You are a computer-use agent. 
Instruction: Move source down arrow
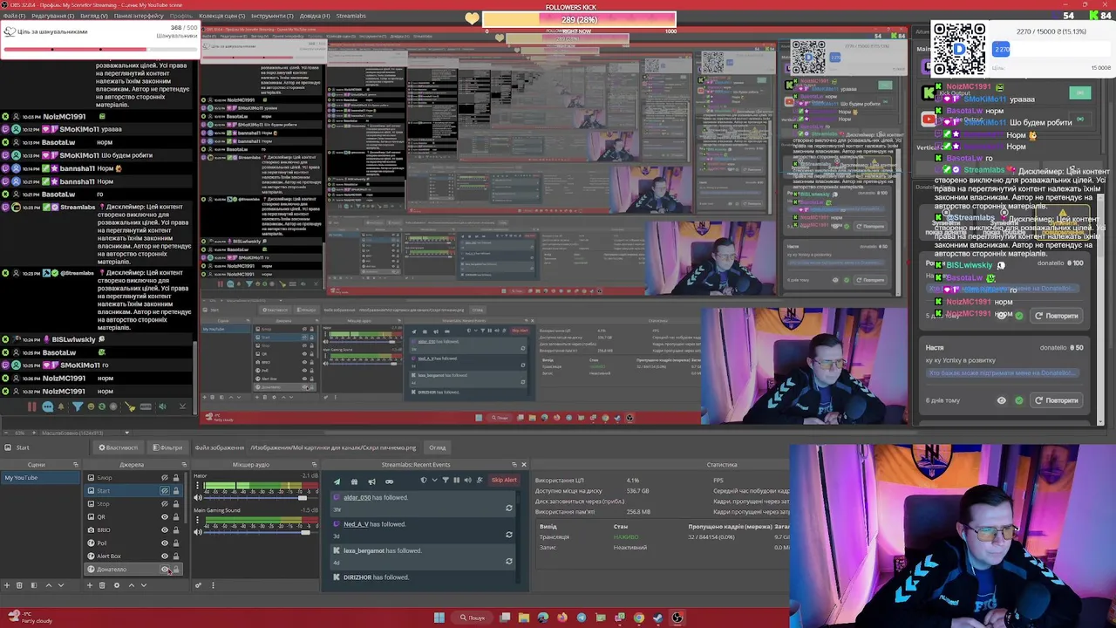point(144,585)
